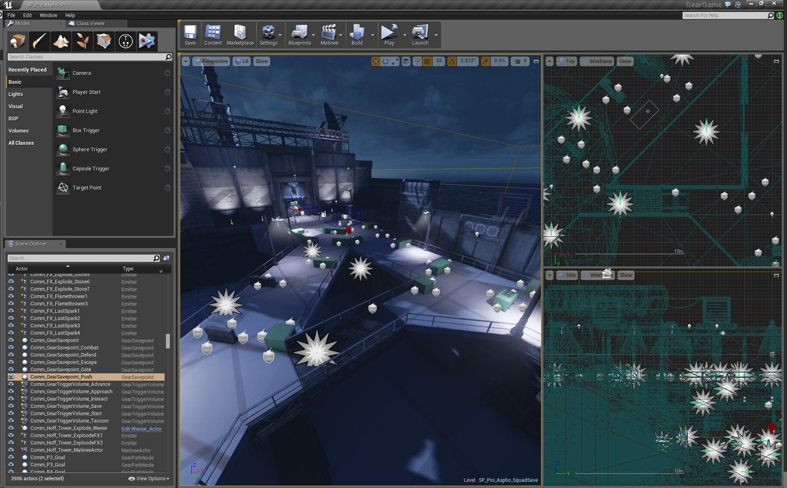Viewport: 787px width, 488px height.
Task: Click the Sphere Trigger class icon
Action: tap(63, 149)
